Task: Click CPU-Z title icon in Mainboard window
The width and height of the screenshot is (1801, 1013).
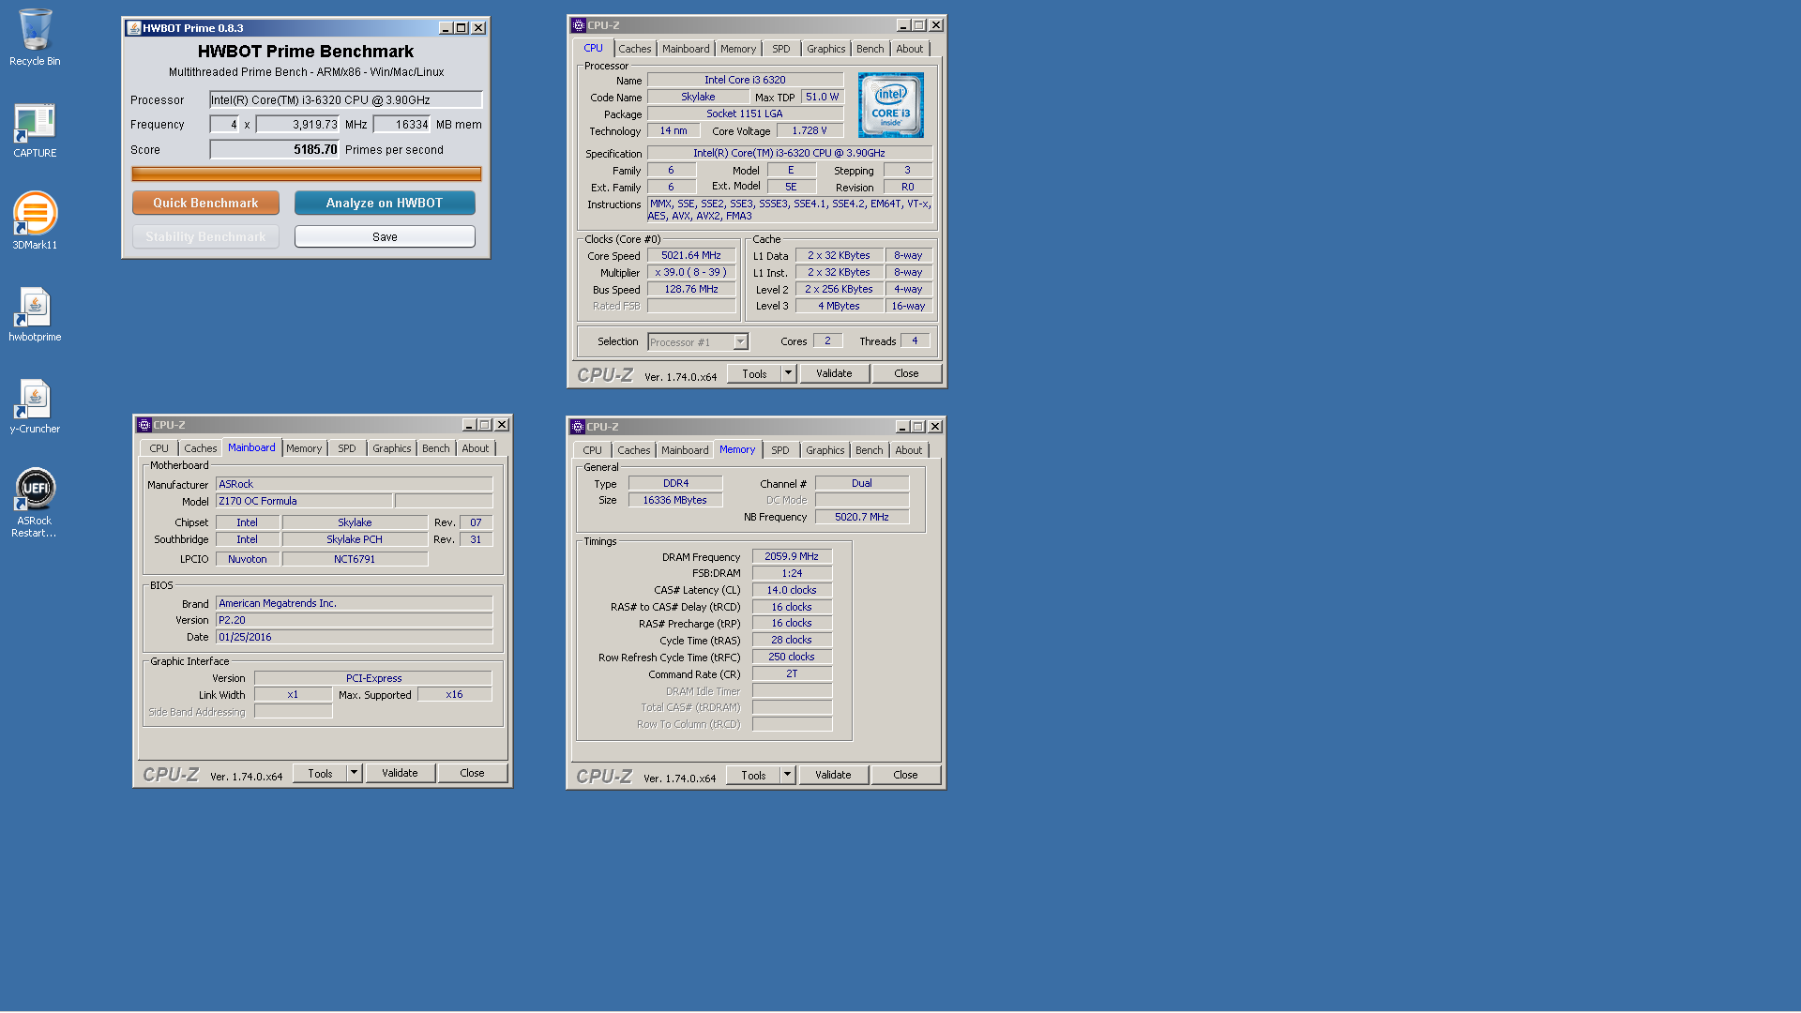Action: 144,425
